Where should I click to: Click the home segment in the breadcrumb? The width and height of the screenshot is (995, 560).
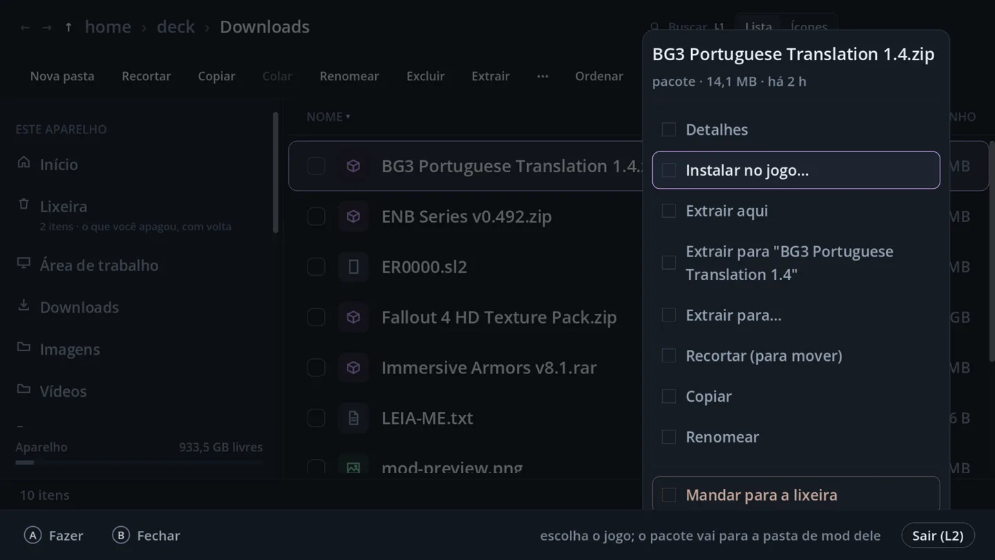point(108,27)
